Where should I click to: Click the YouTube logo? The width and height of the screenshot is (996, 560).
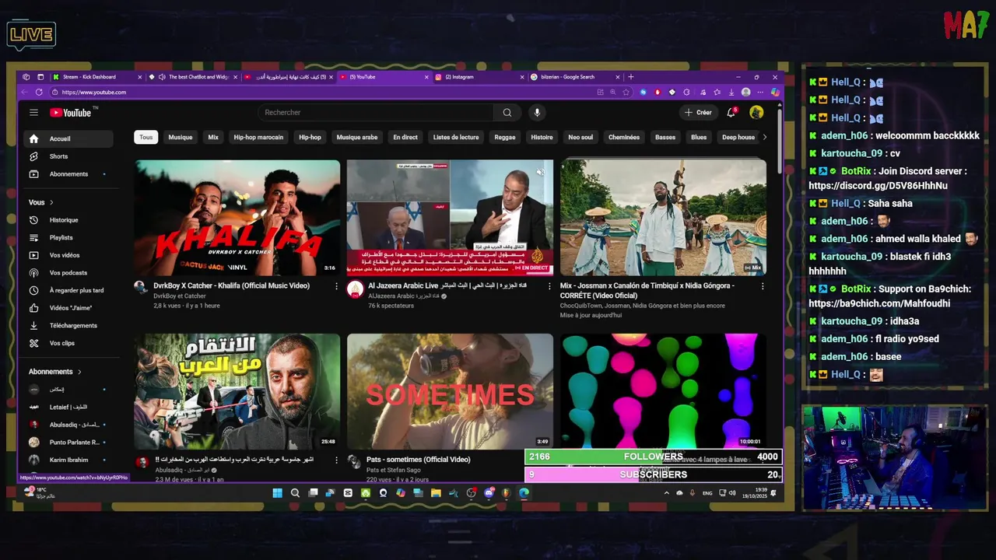(71, 113)
